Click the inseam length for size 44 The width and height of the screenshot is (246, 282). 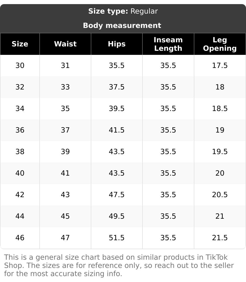[x=168, y=216]
